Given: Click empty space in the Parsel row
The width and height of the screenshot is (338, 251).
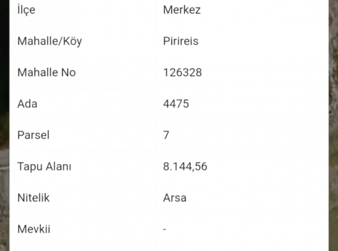Looking at the screenshot, I should point(248,135).
